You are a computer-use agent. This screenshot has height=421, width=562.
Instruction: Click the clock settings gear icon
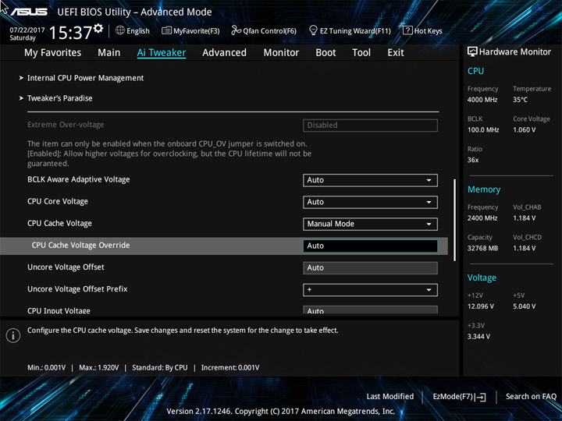(98, 28)
